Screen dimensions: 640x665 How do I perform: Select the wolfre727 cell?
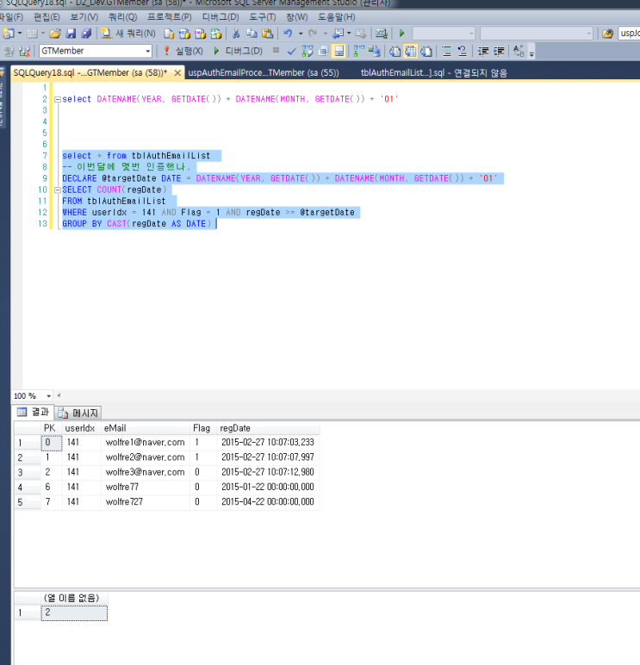[146, 501]
